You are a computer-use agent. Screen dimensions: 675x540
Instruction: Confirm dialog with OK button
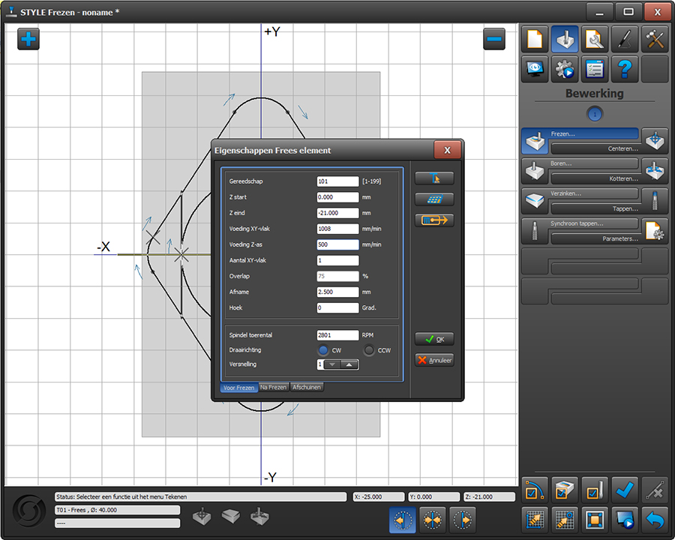(434, 339)
